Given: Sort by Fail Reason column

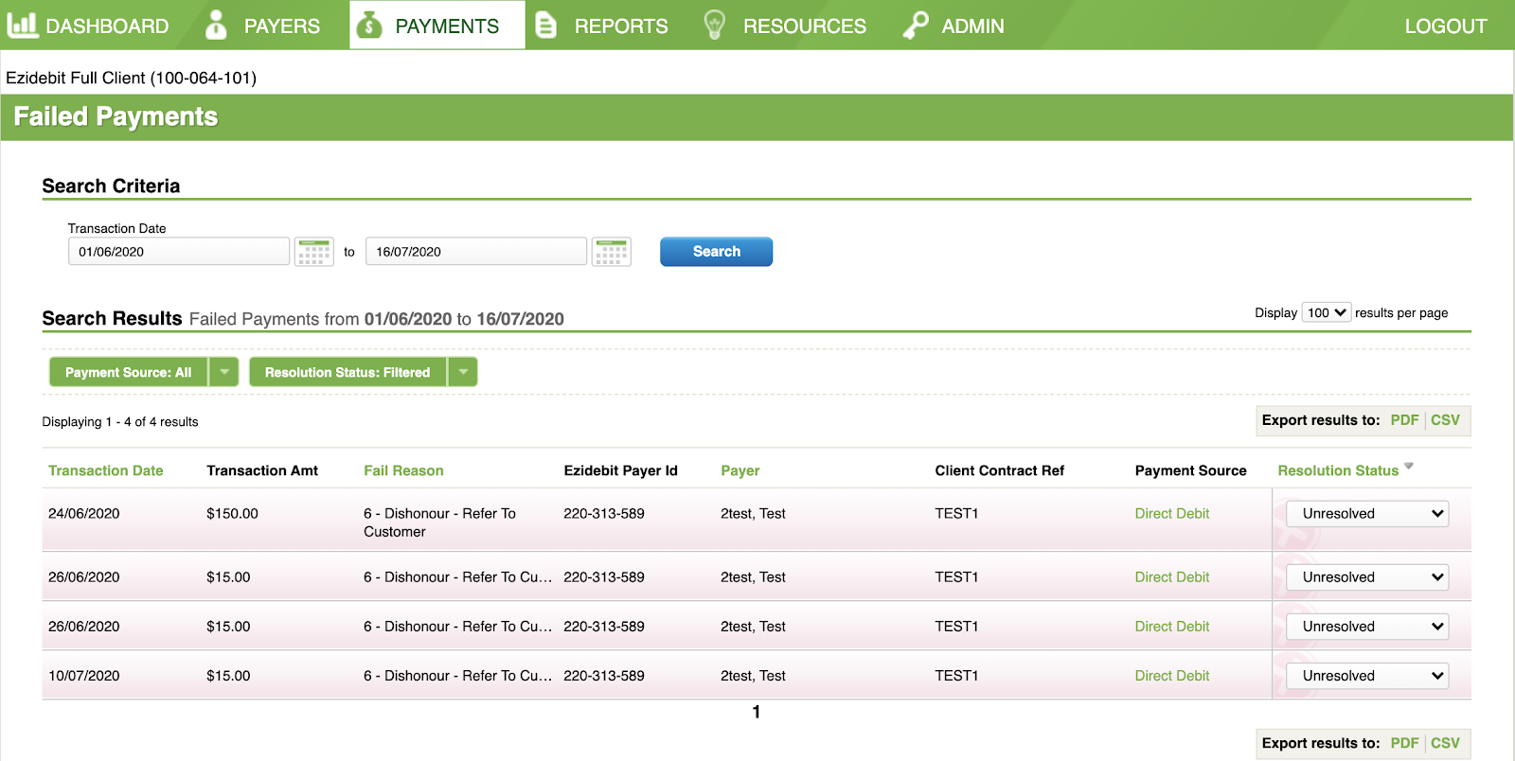Looking at the screenshot, I should click(x=403, y=470).
